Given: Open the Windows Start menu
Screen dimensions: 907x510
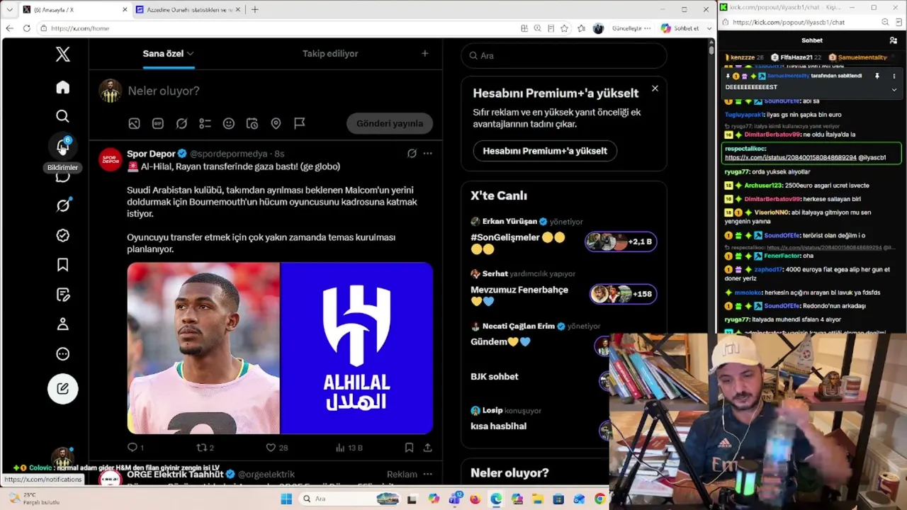Looking at the screenshot, I should point(286,499).
